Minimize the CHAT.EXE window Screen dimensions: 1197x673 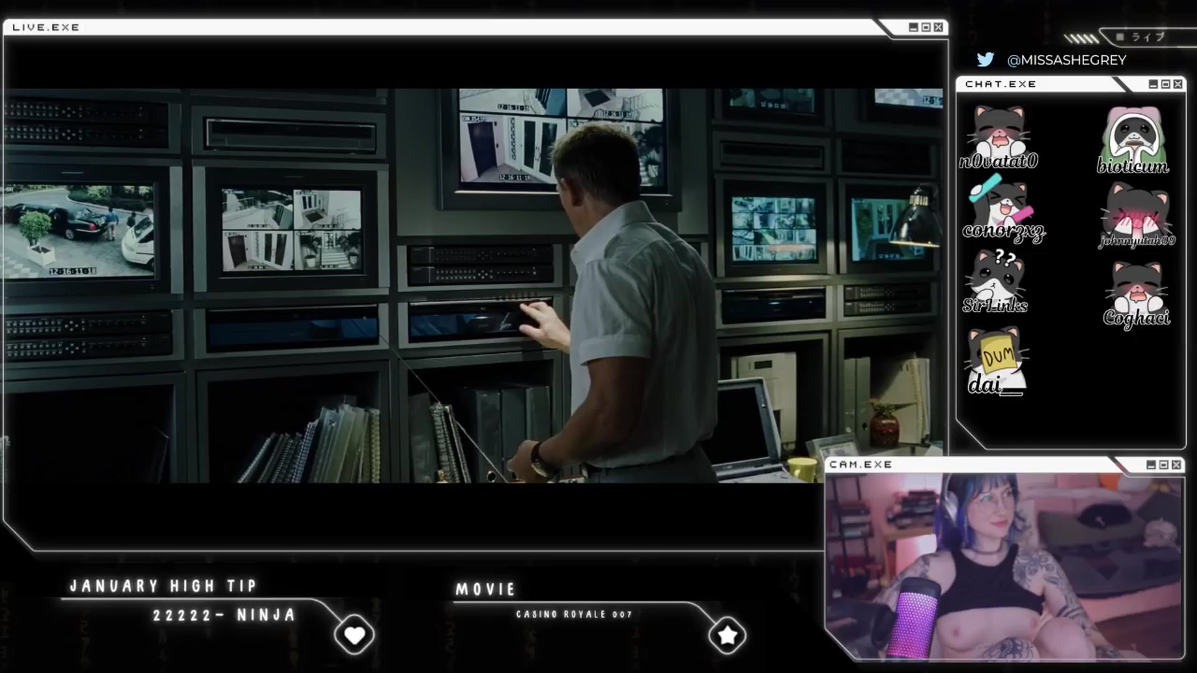click(1153, 84)
